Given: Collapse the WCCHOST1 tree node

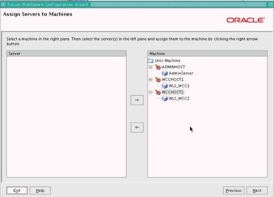Looking at the screenshot, I should point(151,79).
